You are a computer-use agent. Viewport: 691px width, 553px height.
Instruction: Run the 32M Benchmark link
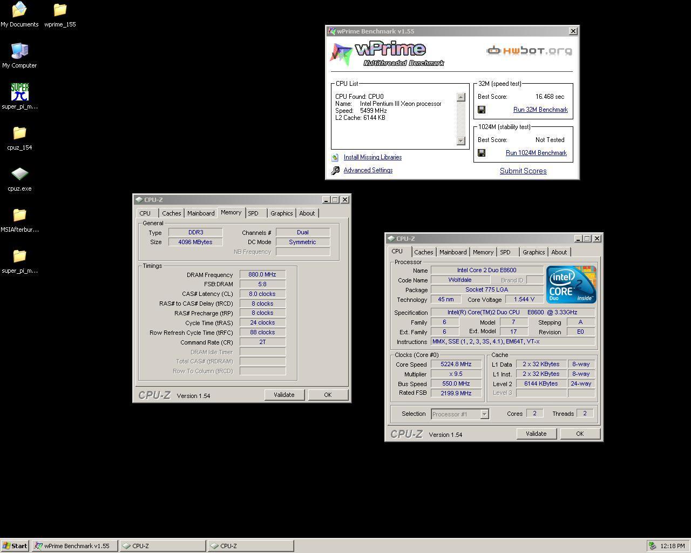click(540, 110)
